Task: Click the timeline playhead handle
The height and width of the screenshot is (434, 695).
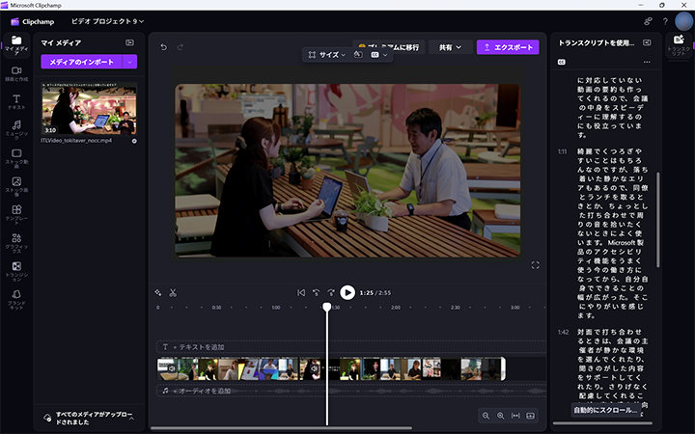Action: pos(327,307)
